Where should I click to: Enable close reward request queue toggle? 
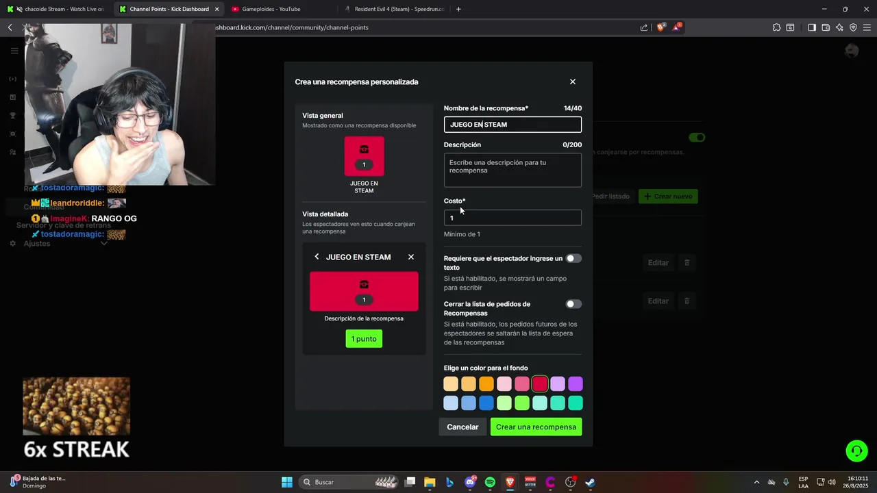pyautogui.click(x=573, y=304)
